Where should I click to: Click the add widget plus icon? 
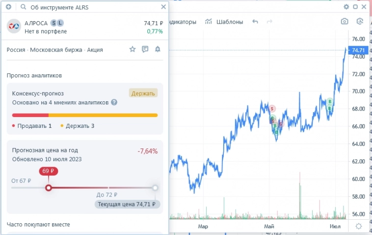[8, 7]
